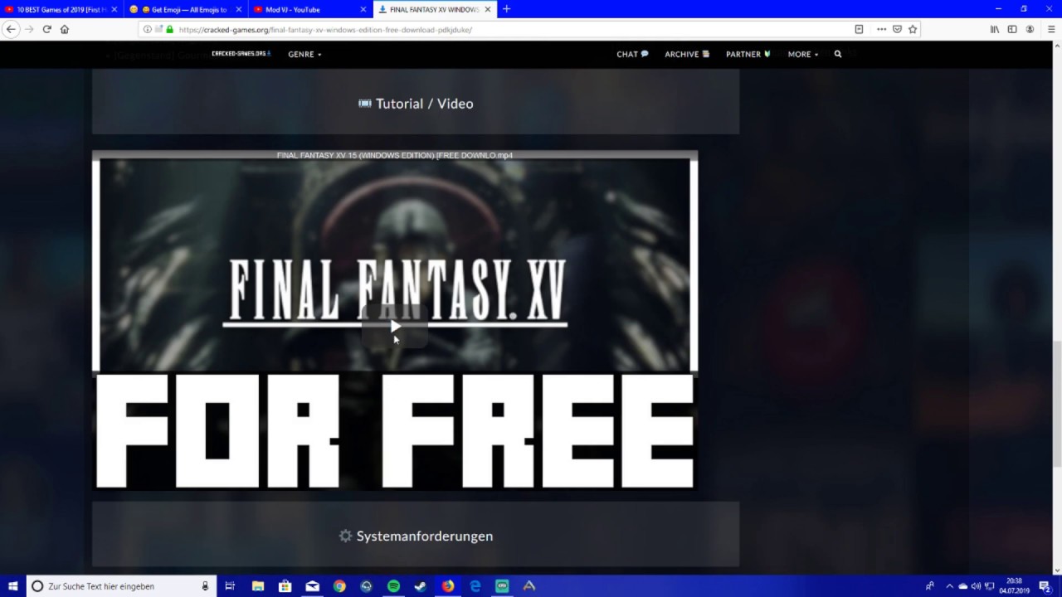Click the cracked-games.org logo
Image resolution: width=1062 pixels, height=597 pixels.
click(241, 54)
